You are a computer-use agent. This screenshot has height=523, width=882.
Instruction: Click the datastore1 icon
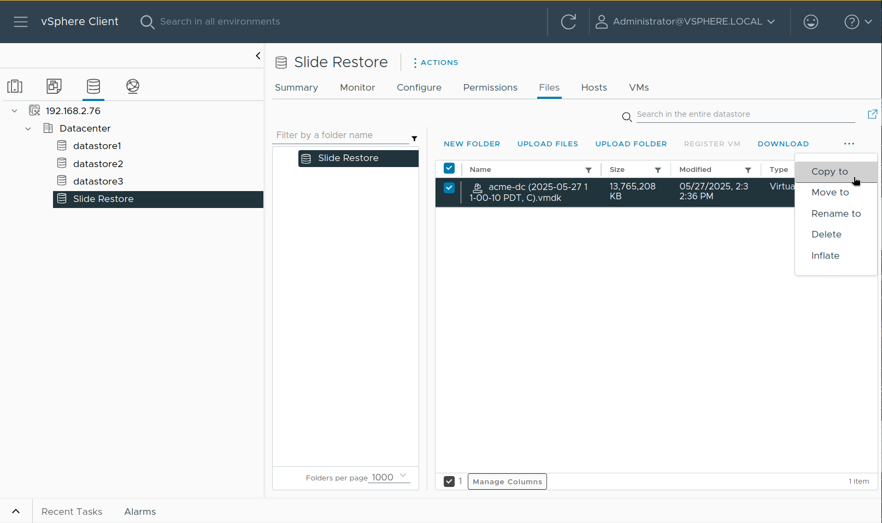pyautogui.click(x=62, y=146)
